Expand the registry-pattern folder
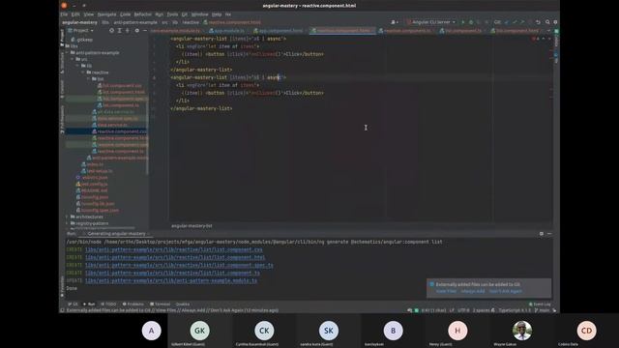 coord(67,223)
